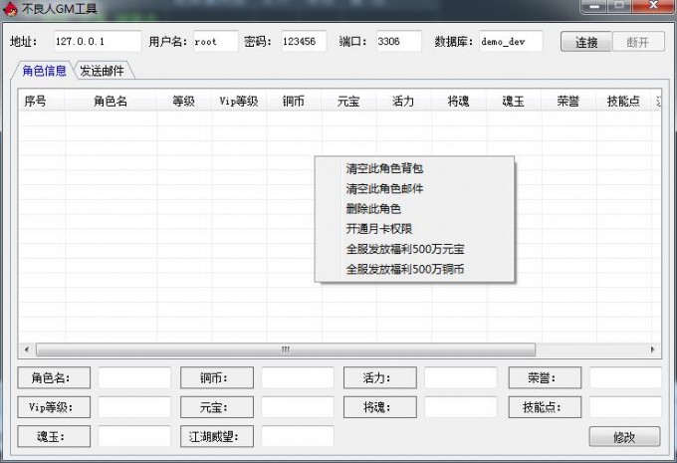Sort by the 等级 column header

point(184,102)
